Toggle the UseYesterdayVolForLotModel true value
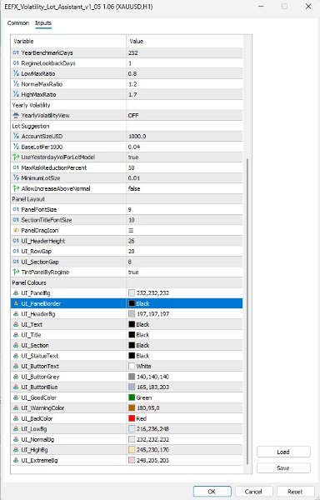320x500 pixels. click(x=184, y=157)
